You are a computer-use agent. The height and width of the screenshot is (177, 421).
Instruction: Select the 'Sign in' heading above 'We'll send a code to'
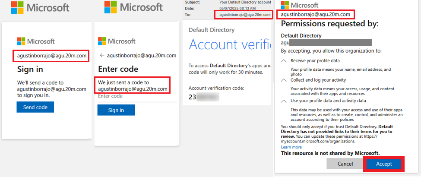(x=30, y=70)
